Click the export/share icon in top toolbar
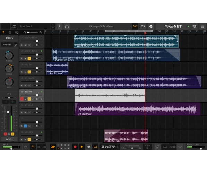 67,26
